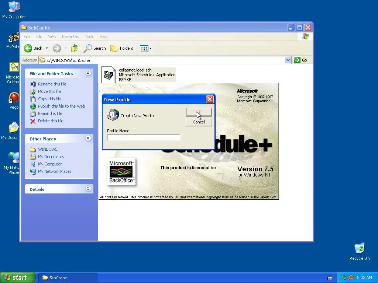Open the Favorites menu
This screenshot has height=283, width=378.
pos(71,36)
